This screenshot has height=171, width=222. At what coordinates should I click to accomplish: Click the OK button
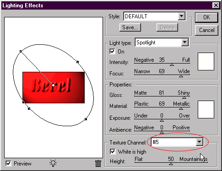206,17
